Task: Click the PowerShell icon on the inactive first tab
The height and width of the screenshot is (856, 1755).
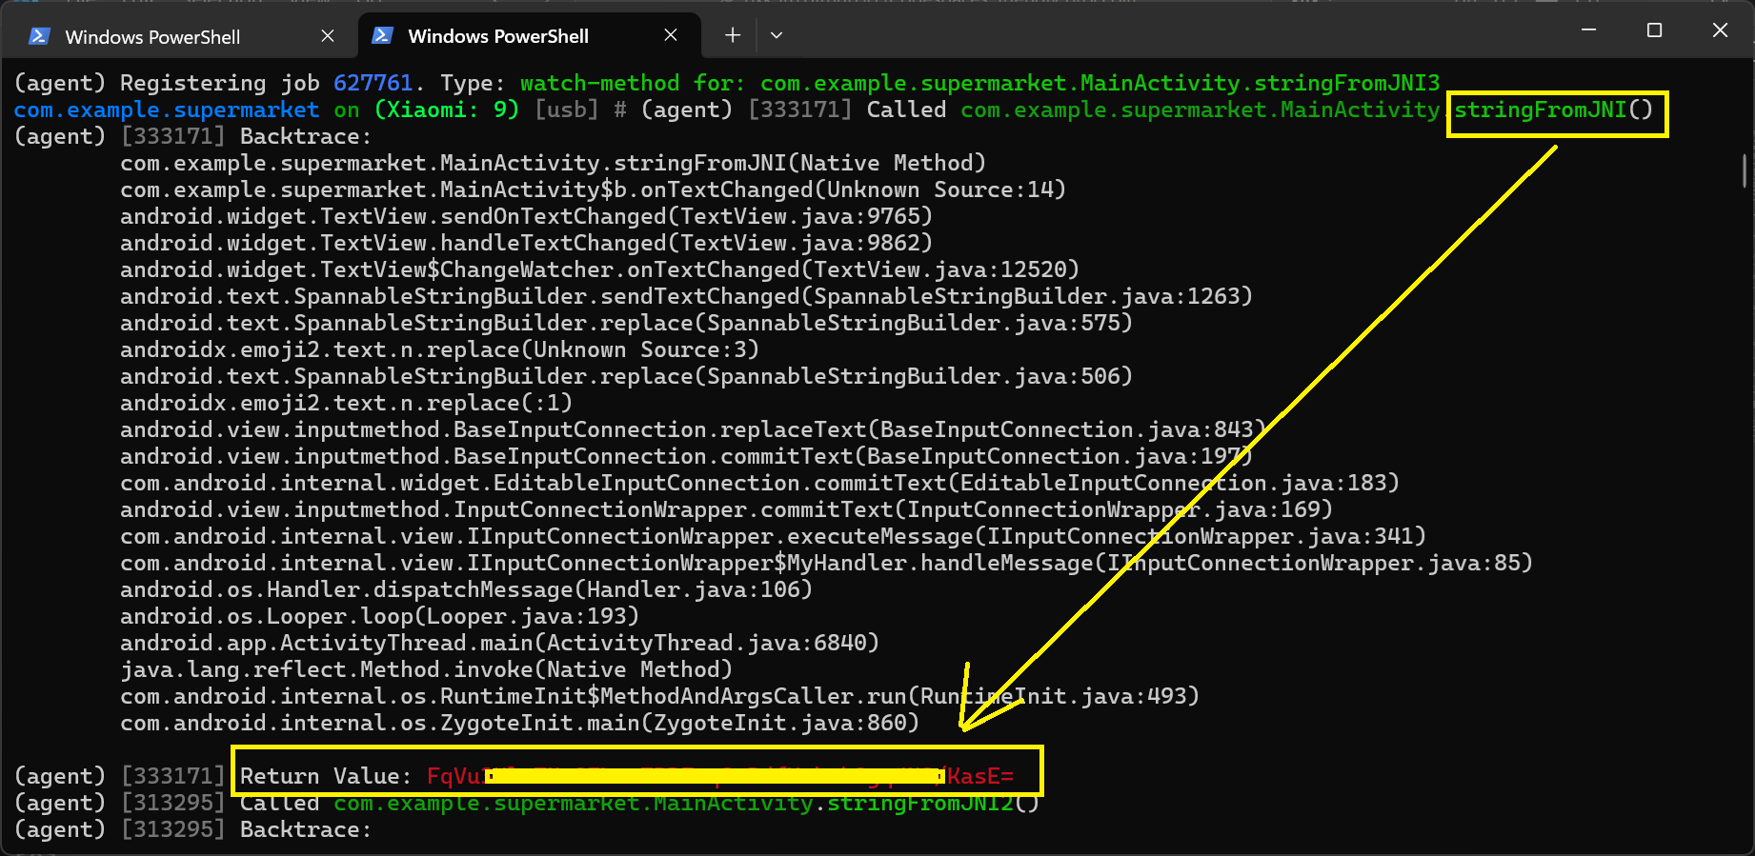Action: [x=39, y=36]
